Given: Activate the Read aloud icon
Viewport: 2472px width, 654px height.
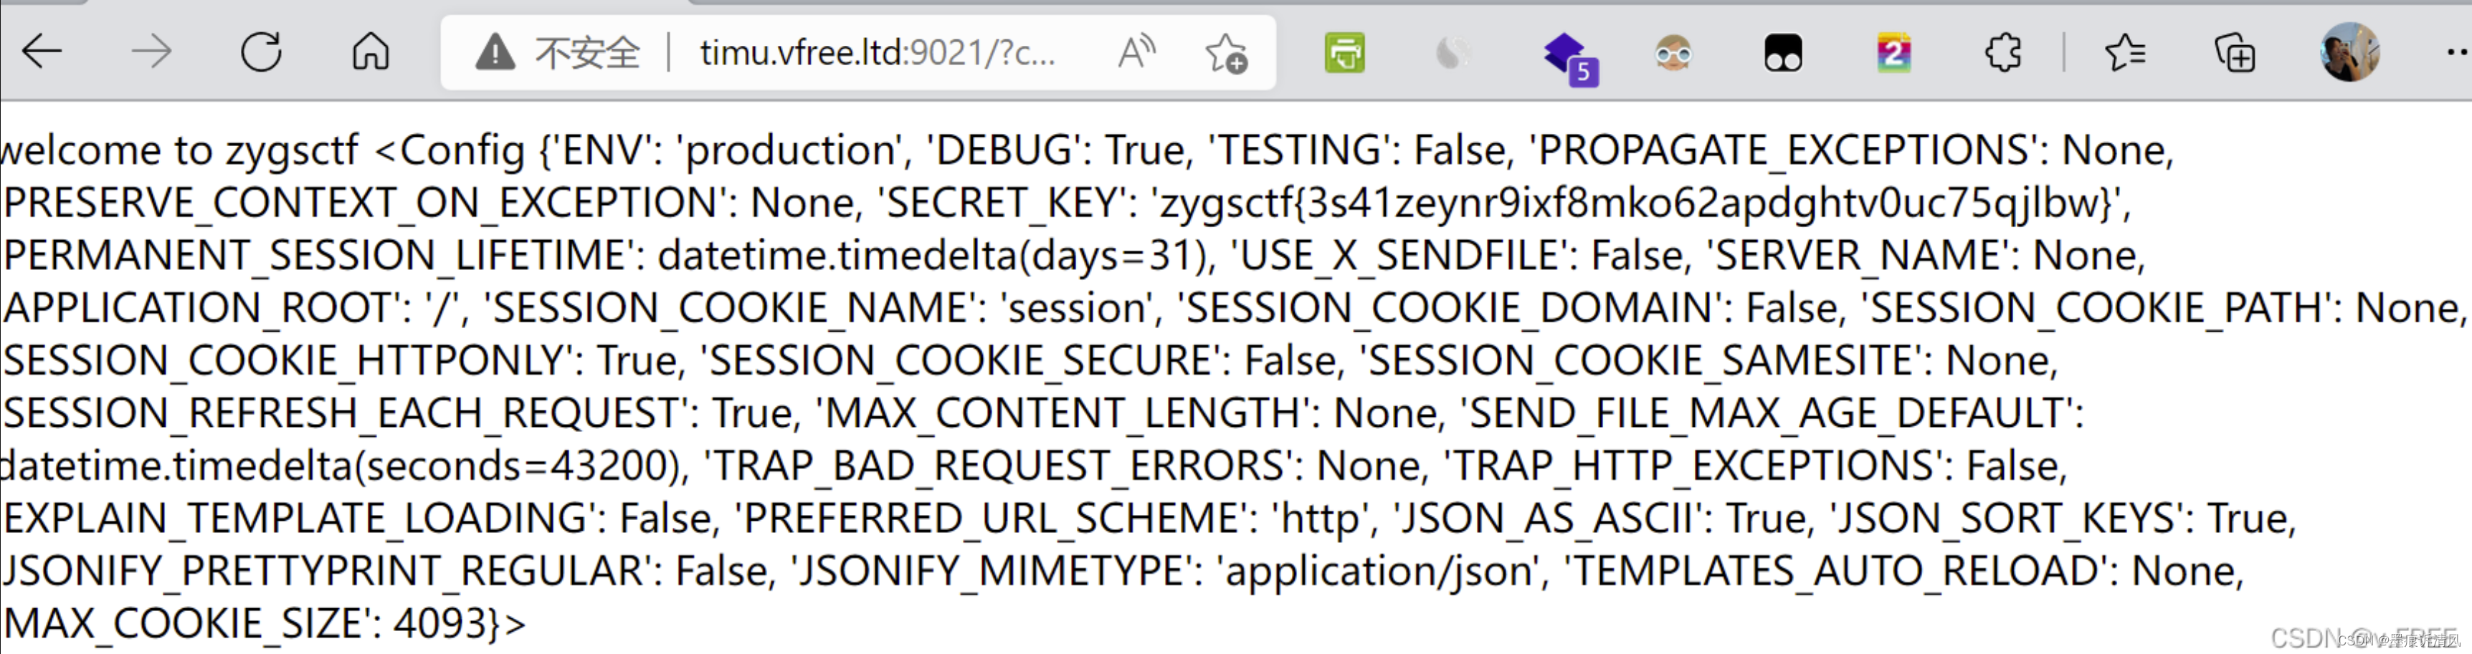Looking at the screenshot, I should (x=1136, y=53).
